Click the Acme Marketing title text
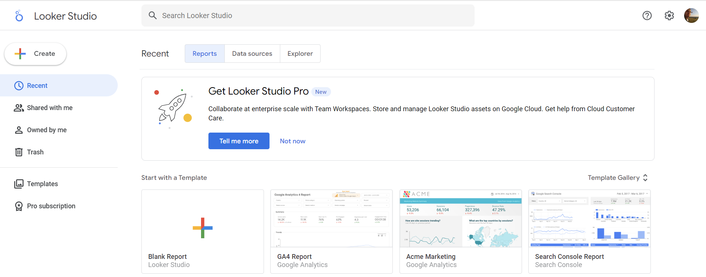The image size is (706, 277). (431, 257)
